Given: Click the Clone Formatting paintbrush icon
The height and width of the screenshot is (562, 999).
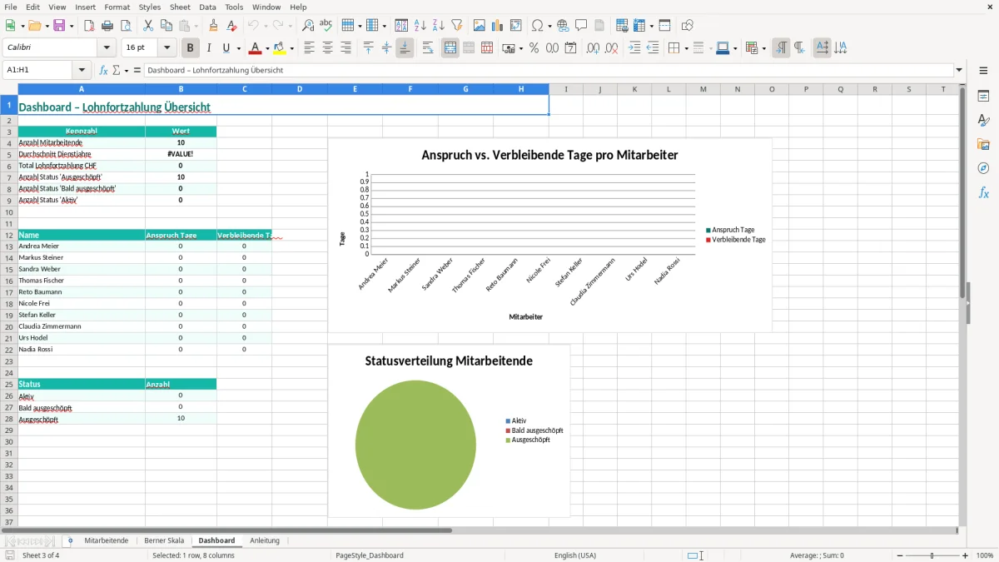Looking at the screenshot, I should tap(214, 26).
